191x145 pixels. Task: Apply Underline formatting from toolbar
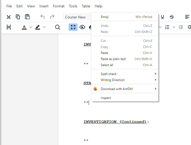click(x=162, y=17)
